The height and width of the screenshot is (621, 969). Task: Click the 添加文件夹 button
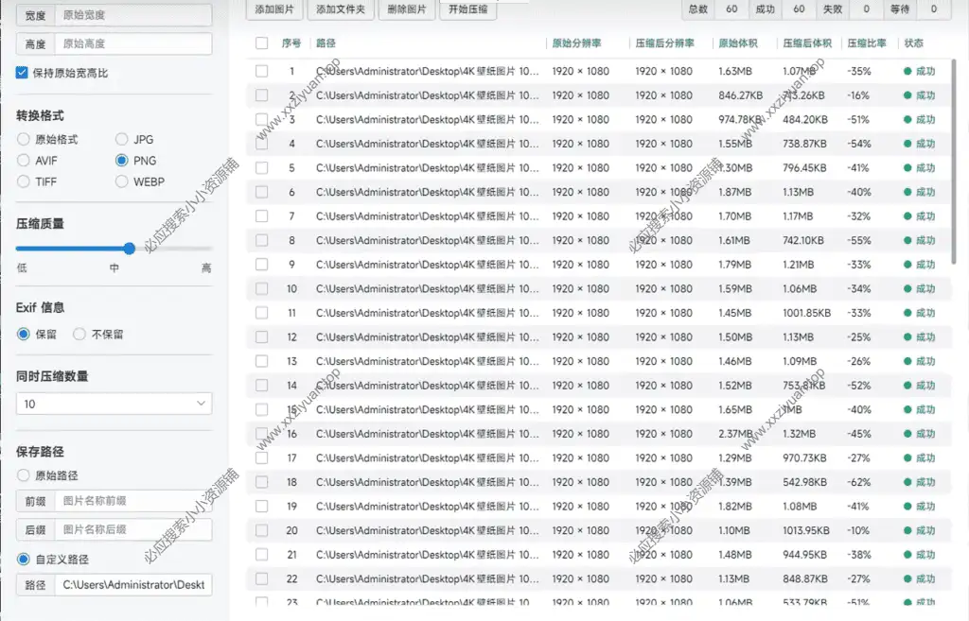click(x=340, y=10)
